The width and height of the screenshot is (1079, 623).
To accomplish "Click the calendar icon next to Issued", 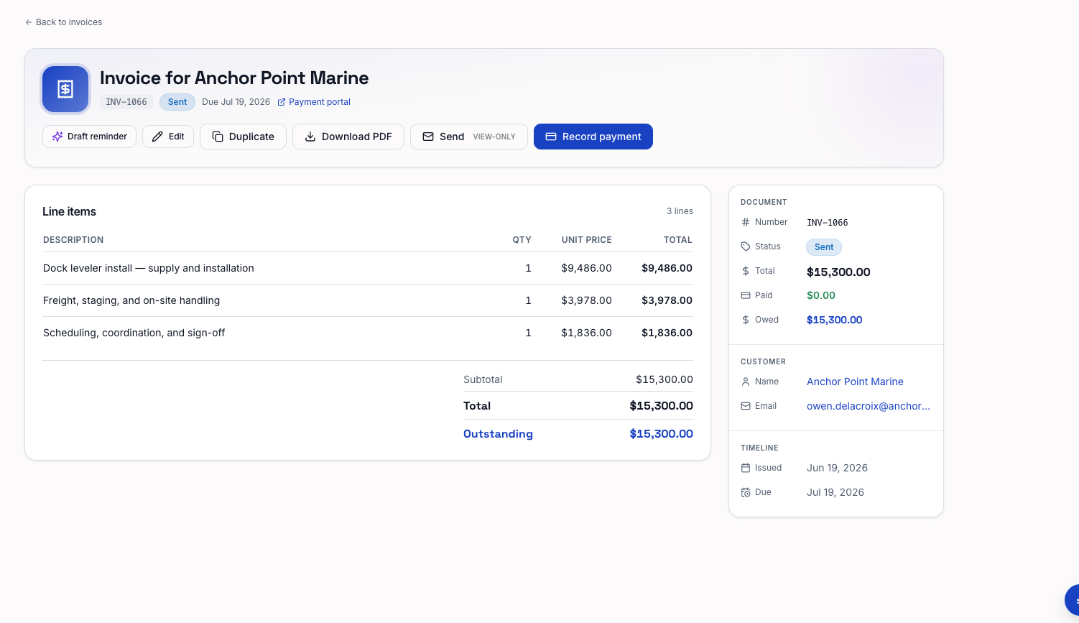I will pos(746,468).
